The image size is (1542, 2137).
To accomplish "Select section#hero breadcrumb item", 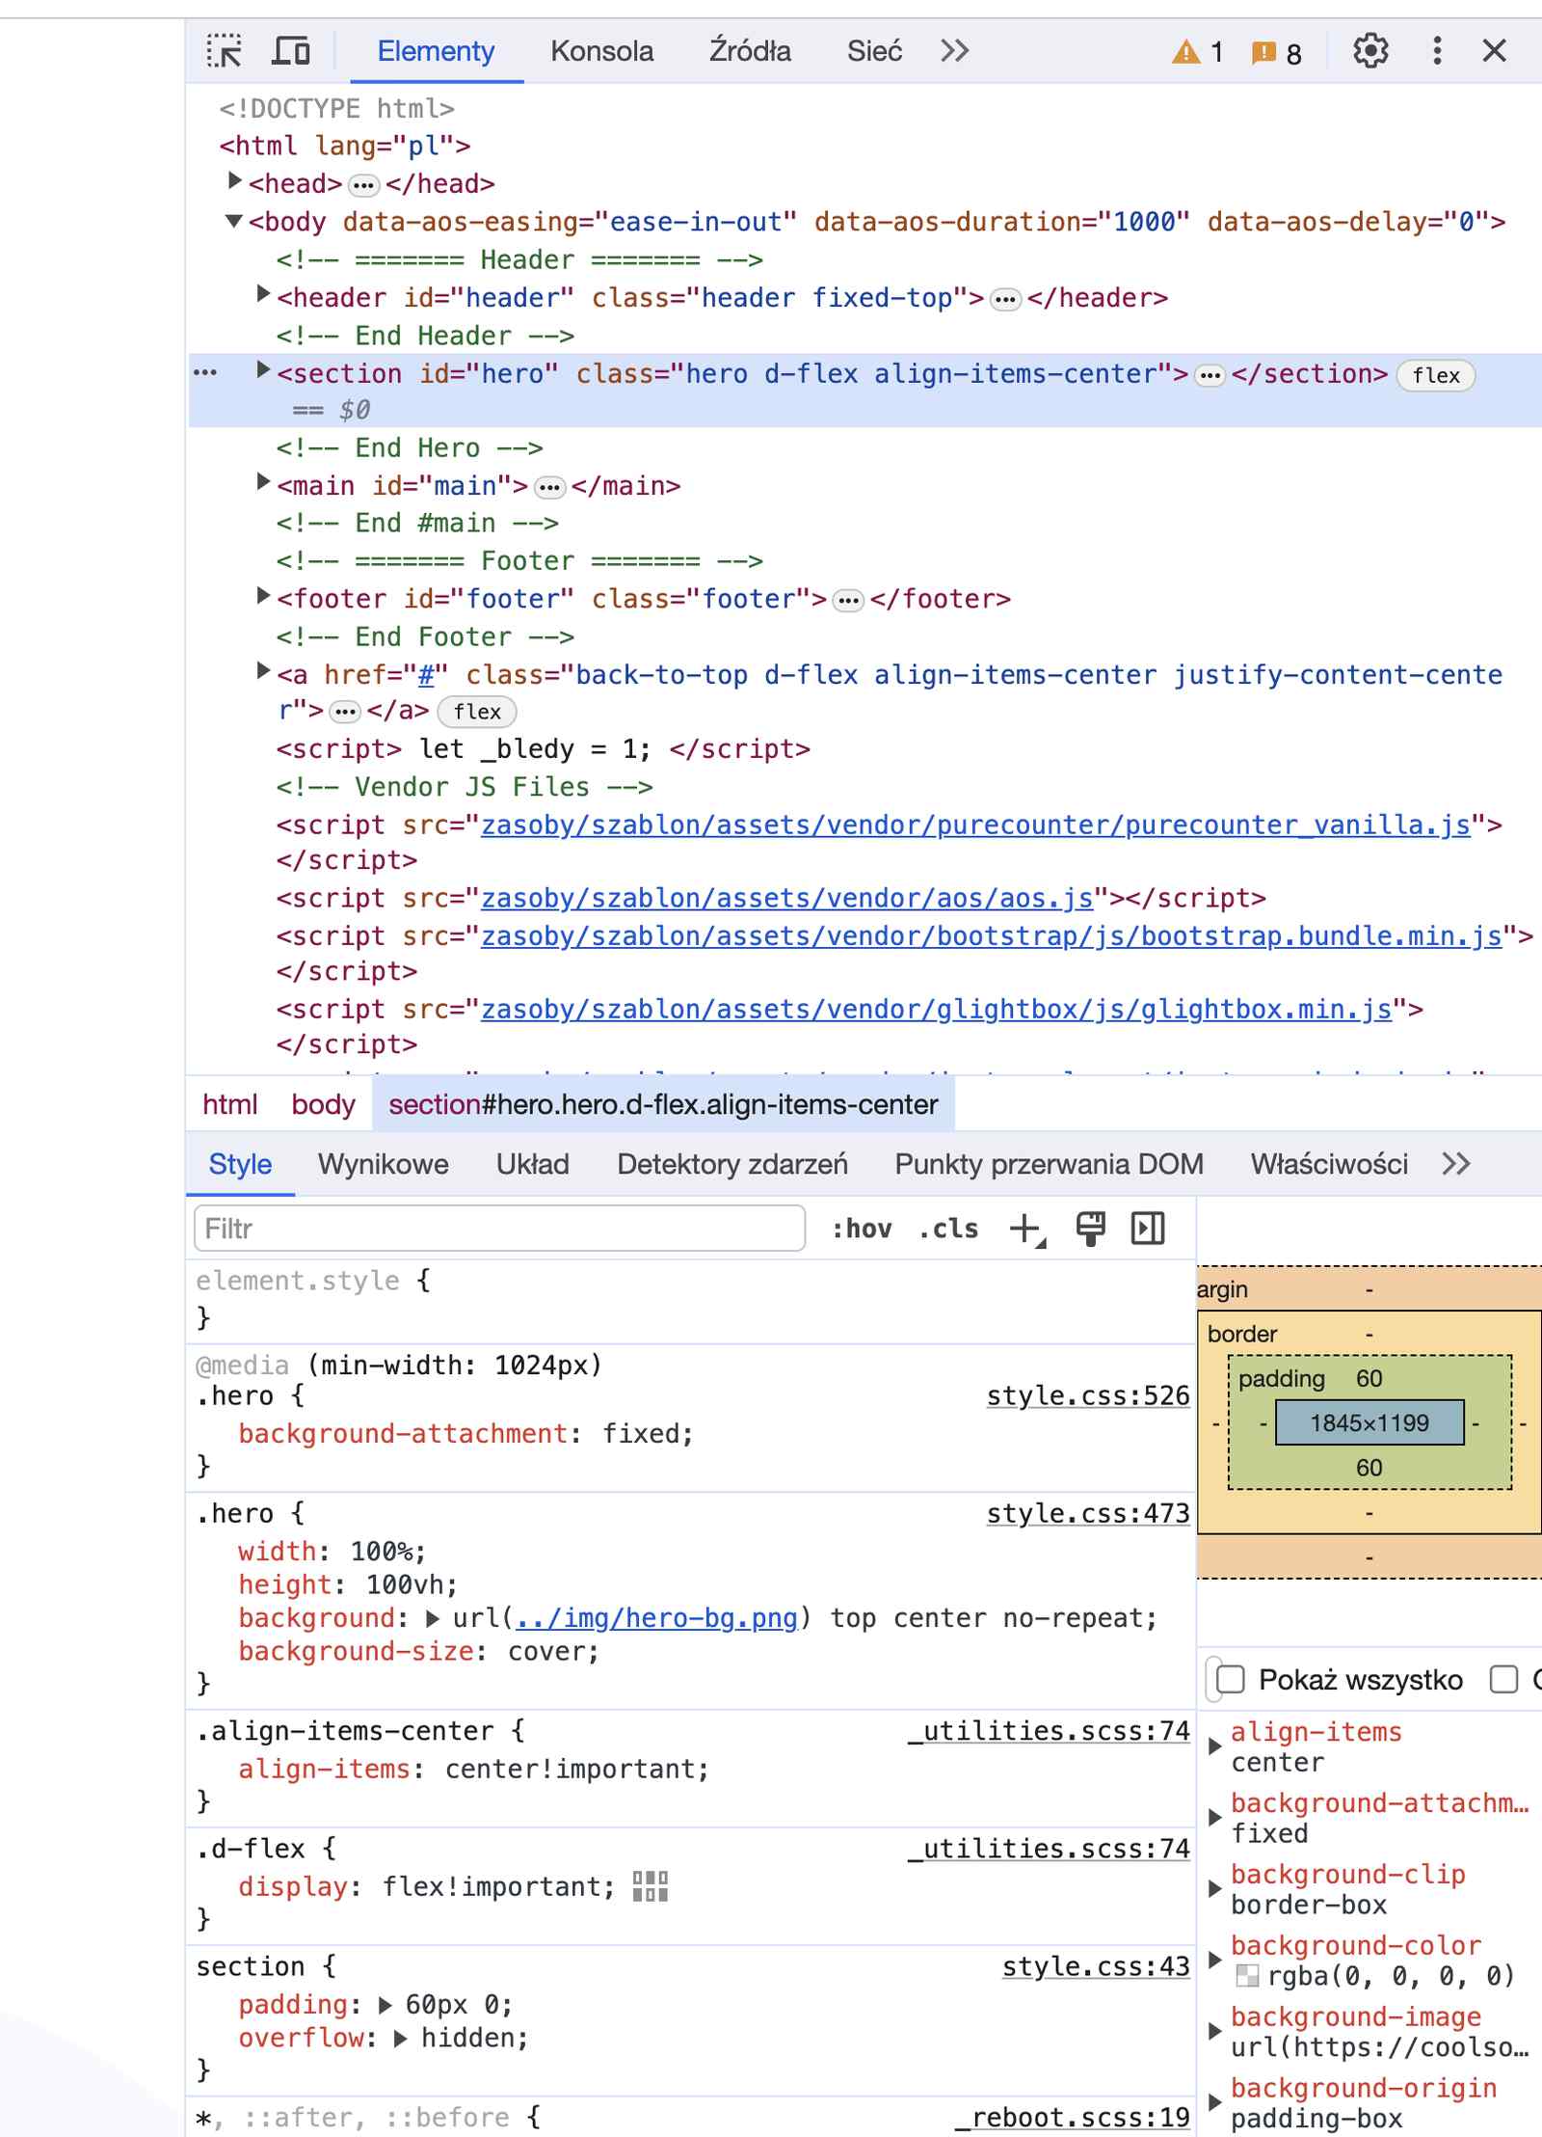I will (x=663, y=1104).
